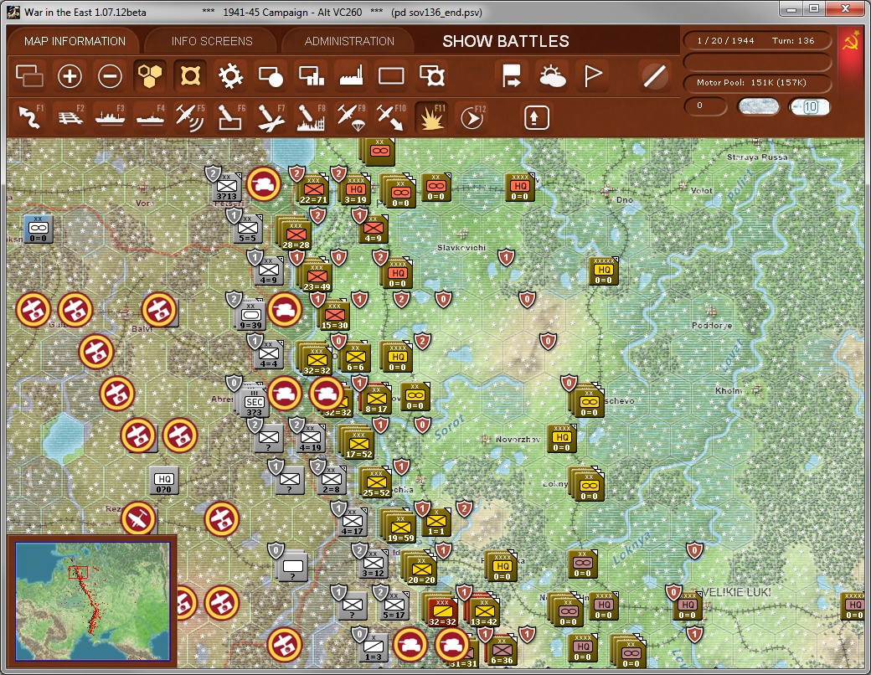The height and width of the screenshot is (675, 871).
Task: Click the Motor Pool 151K display
Action: point(756,82)
